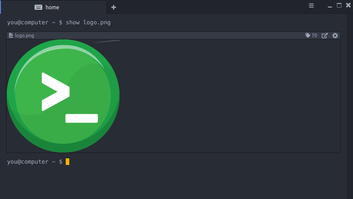This screenshot has height=199, width=353.
Task: Click the file icon beside logo.png
Action: pyautogui.click(x=11, y=35)
